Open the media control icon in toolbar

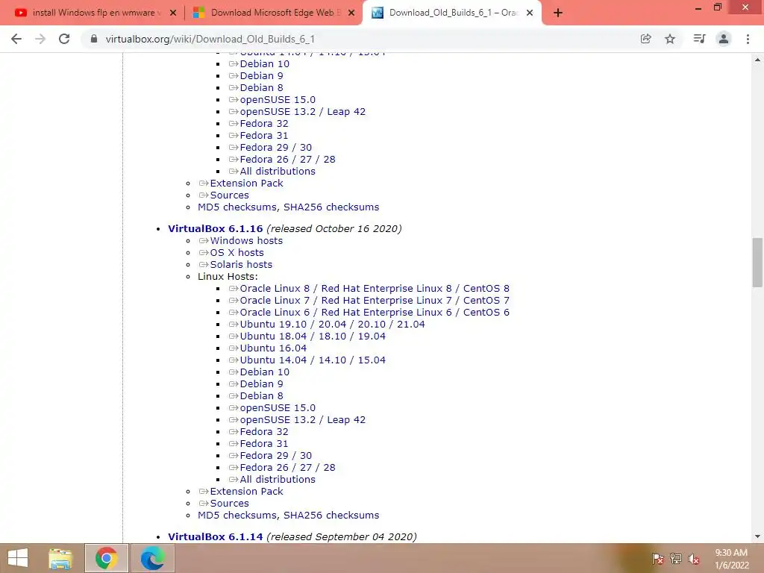[x=699, y=39]
